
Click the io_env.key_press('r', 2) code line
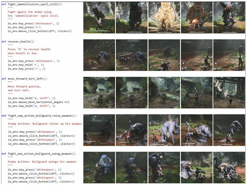pos(27,69)
